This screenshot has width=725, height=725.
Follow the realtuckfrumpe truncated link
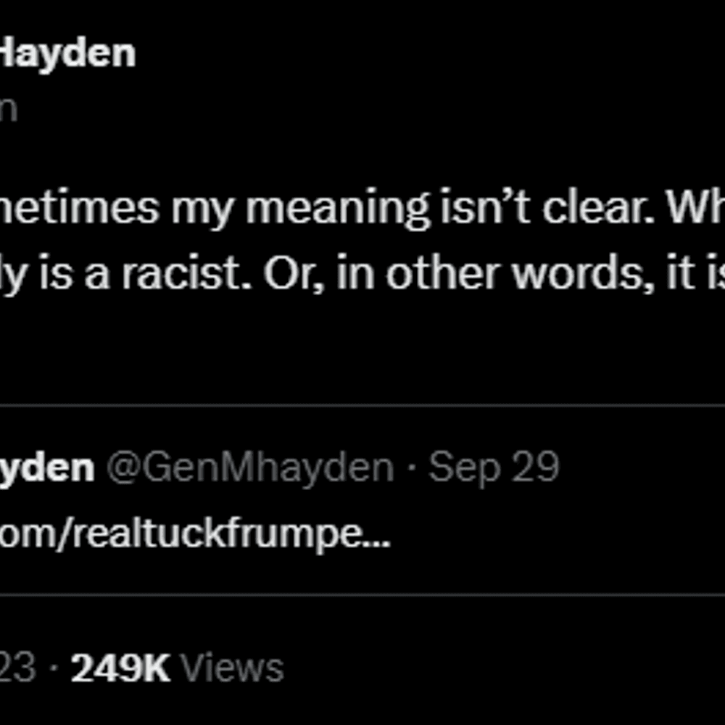[194, 534]
